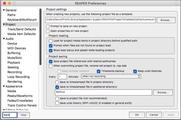
Task: Click the Find button
Action: [23, 115]
